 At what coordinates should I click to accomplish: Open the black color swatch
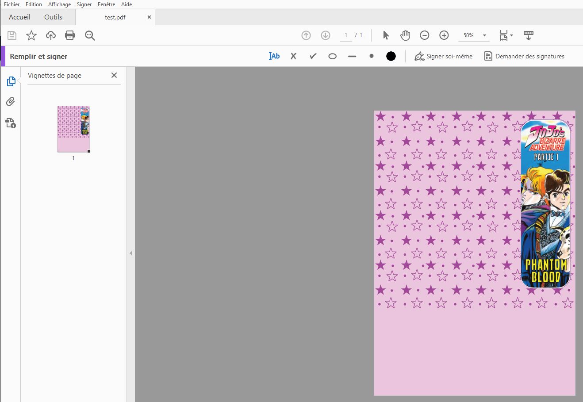(391, 56)
